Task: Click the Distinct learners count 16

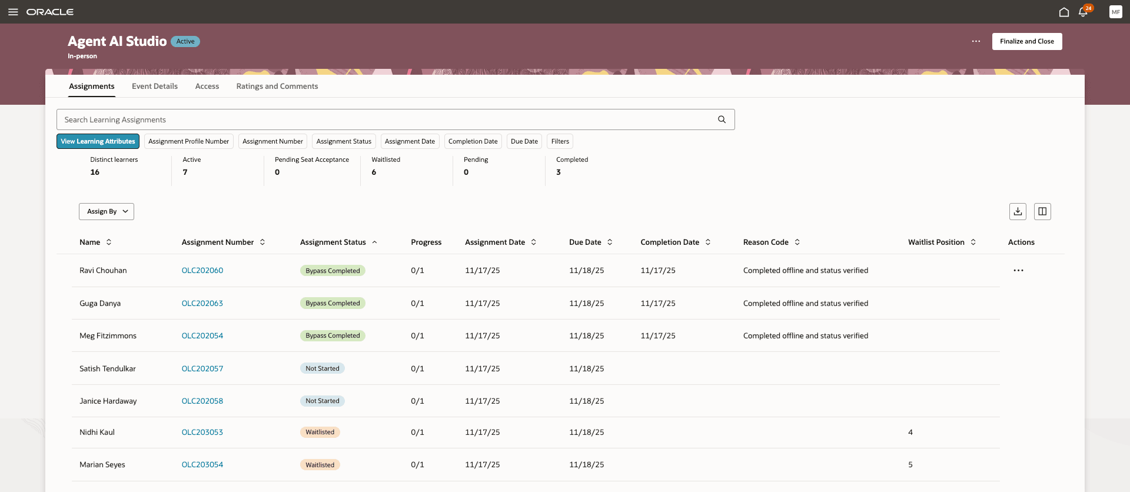Action: pyautogui.click(x=95, y=172)
